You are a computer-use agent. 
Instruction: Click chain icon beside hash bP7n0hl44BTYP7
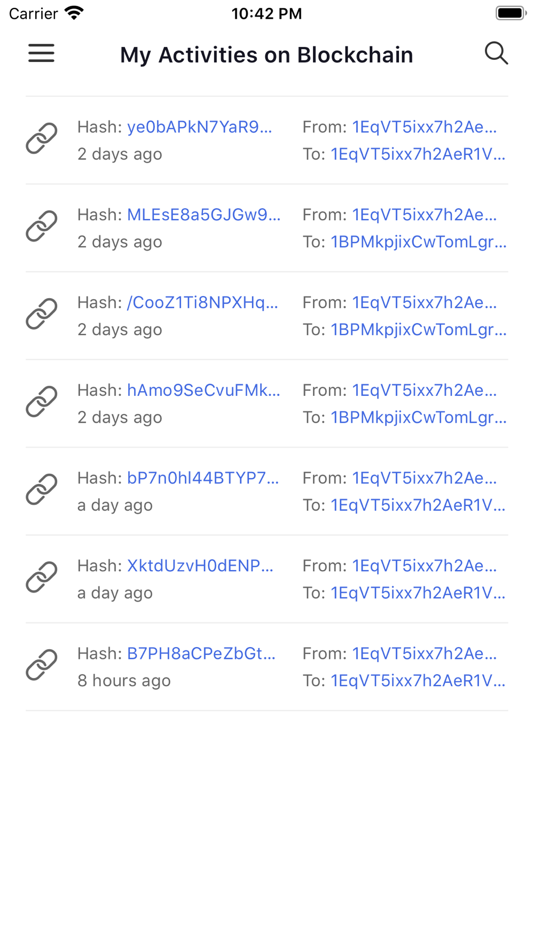pyautogui.click(x=42, y=489)
